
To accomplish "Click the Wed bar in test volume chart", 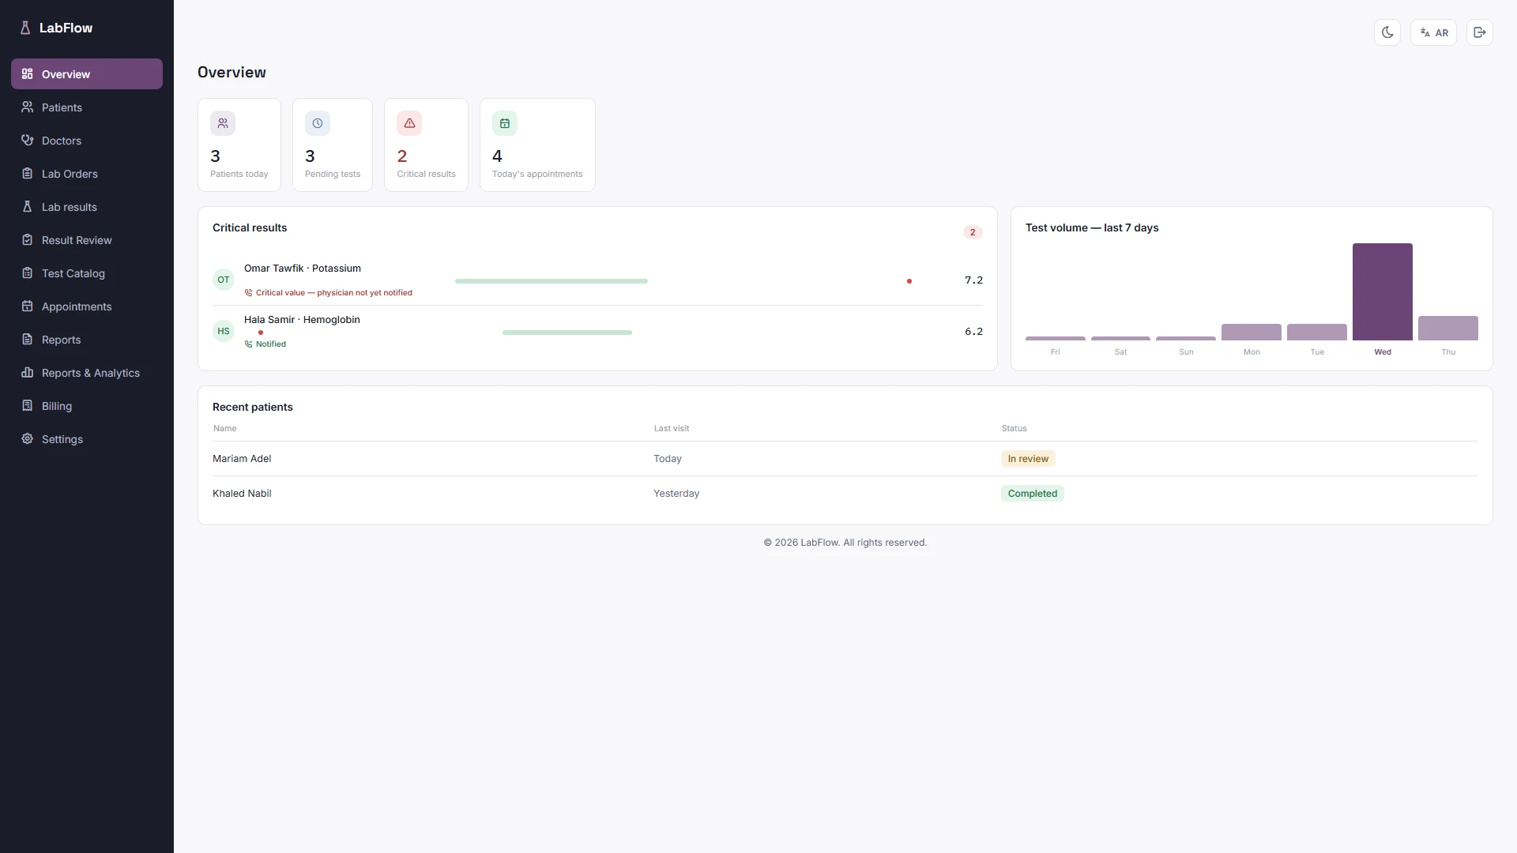I will tap(1383, 291).
